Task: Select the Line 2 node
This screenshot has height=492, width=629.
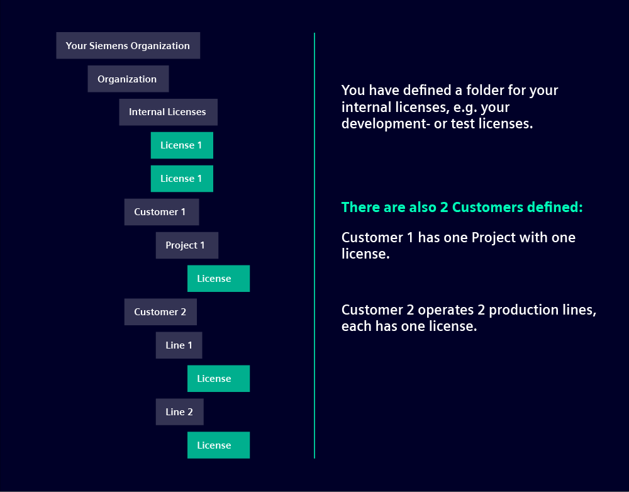Action: tap(180, 411)
